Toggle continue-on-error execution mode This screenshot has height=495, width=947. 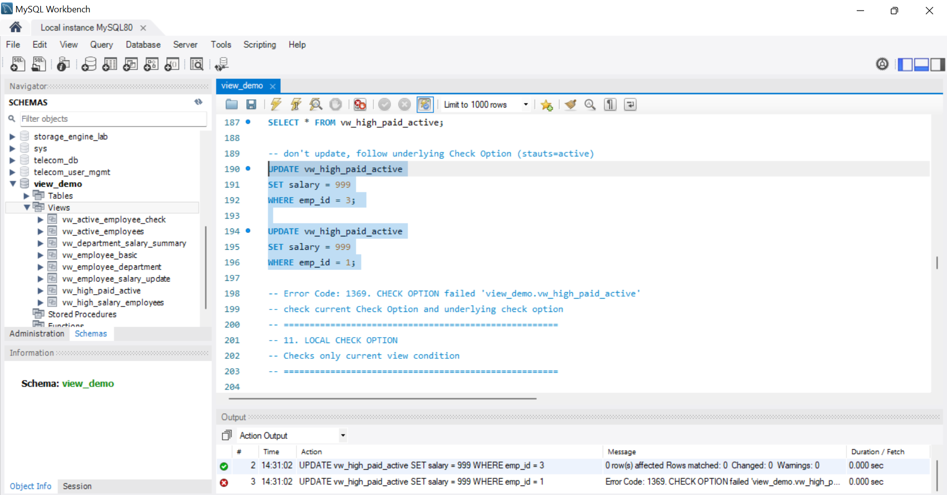point(360,105)
